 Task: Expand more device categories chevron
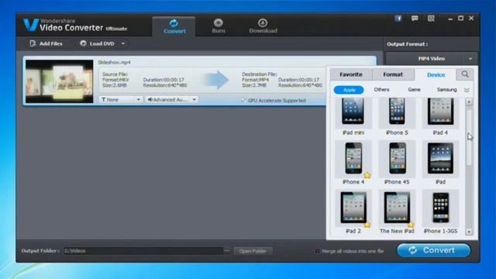467,90
